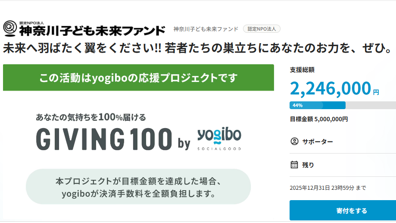Click the project headline 未来へ羽ばたく翼をください
Screen dimensions: 396x223
click(82, 49)
